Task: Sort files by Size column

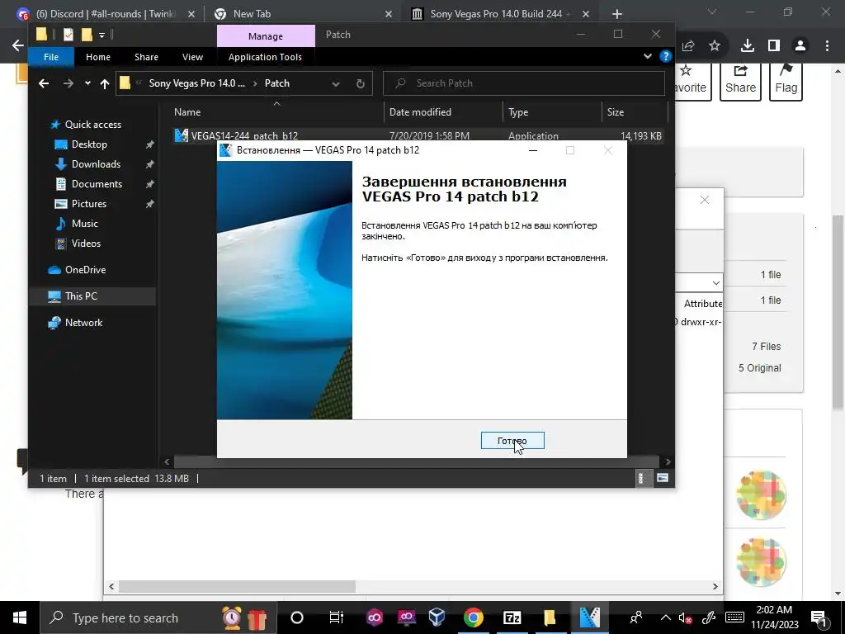Action: coord(635,112)
